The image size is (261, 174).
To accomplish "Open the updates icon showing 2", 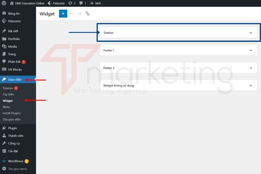I will pyautogui.click(x=70, y=3).
